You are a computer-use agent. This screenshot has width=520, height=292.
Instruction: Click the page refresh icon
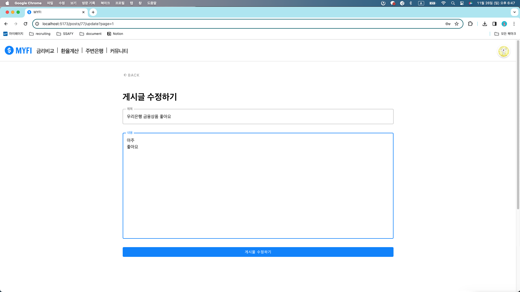pyautogui.click(x=25, y=24)
